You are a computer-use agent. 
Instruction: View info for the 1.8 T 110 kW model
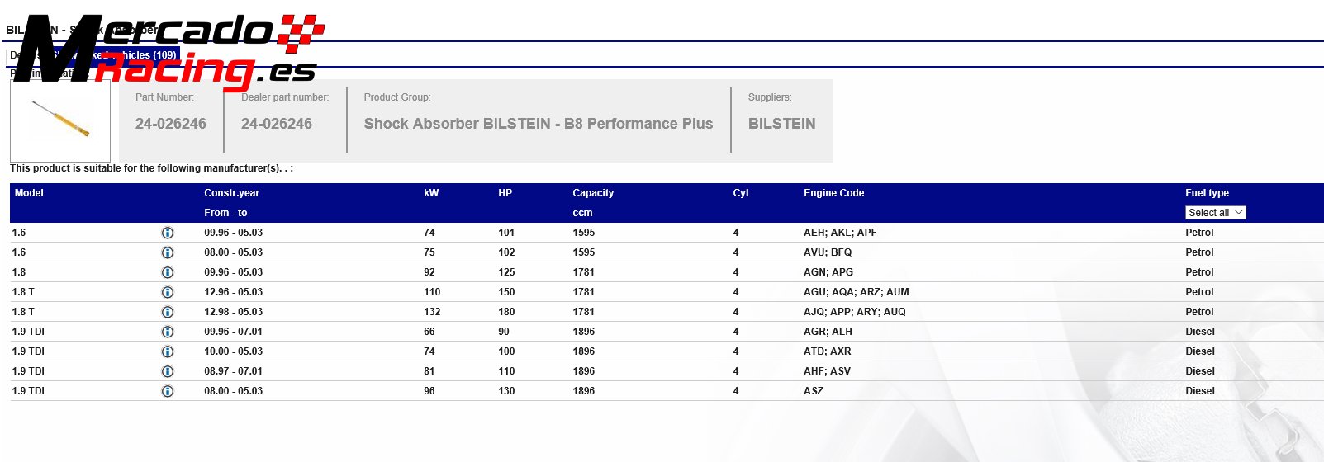tap(168, 293)
